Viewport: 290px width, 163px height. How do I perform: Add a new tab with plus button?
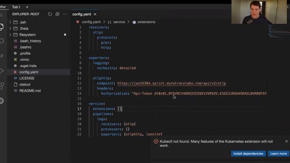[27, 7]
